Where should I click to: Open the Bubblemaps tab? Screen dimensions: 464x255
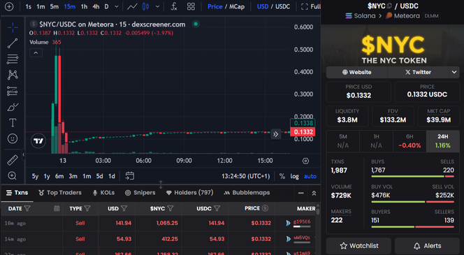point(247,193)
